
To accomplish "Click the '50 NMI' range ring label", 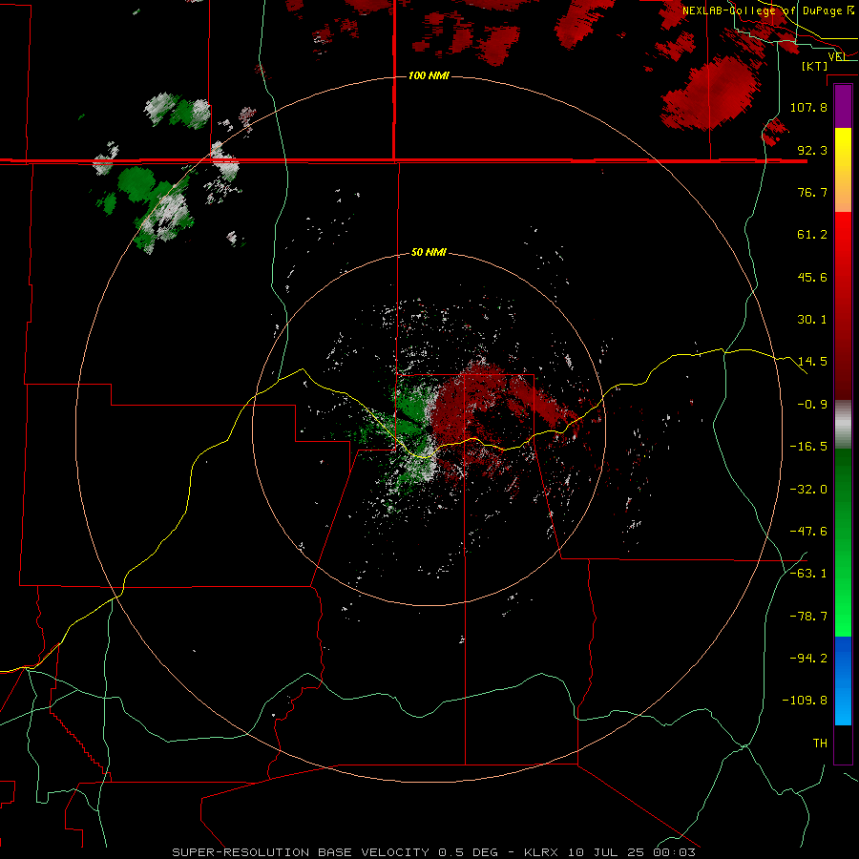I will tap(429, 253).
